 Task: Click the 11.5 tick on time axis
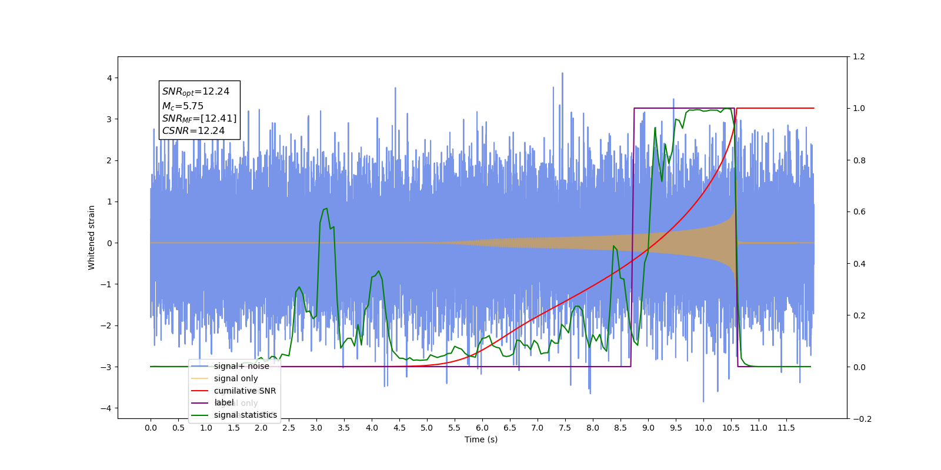(x=786, y=428)
